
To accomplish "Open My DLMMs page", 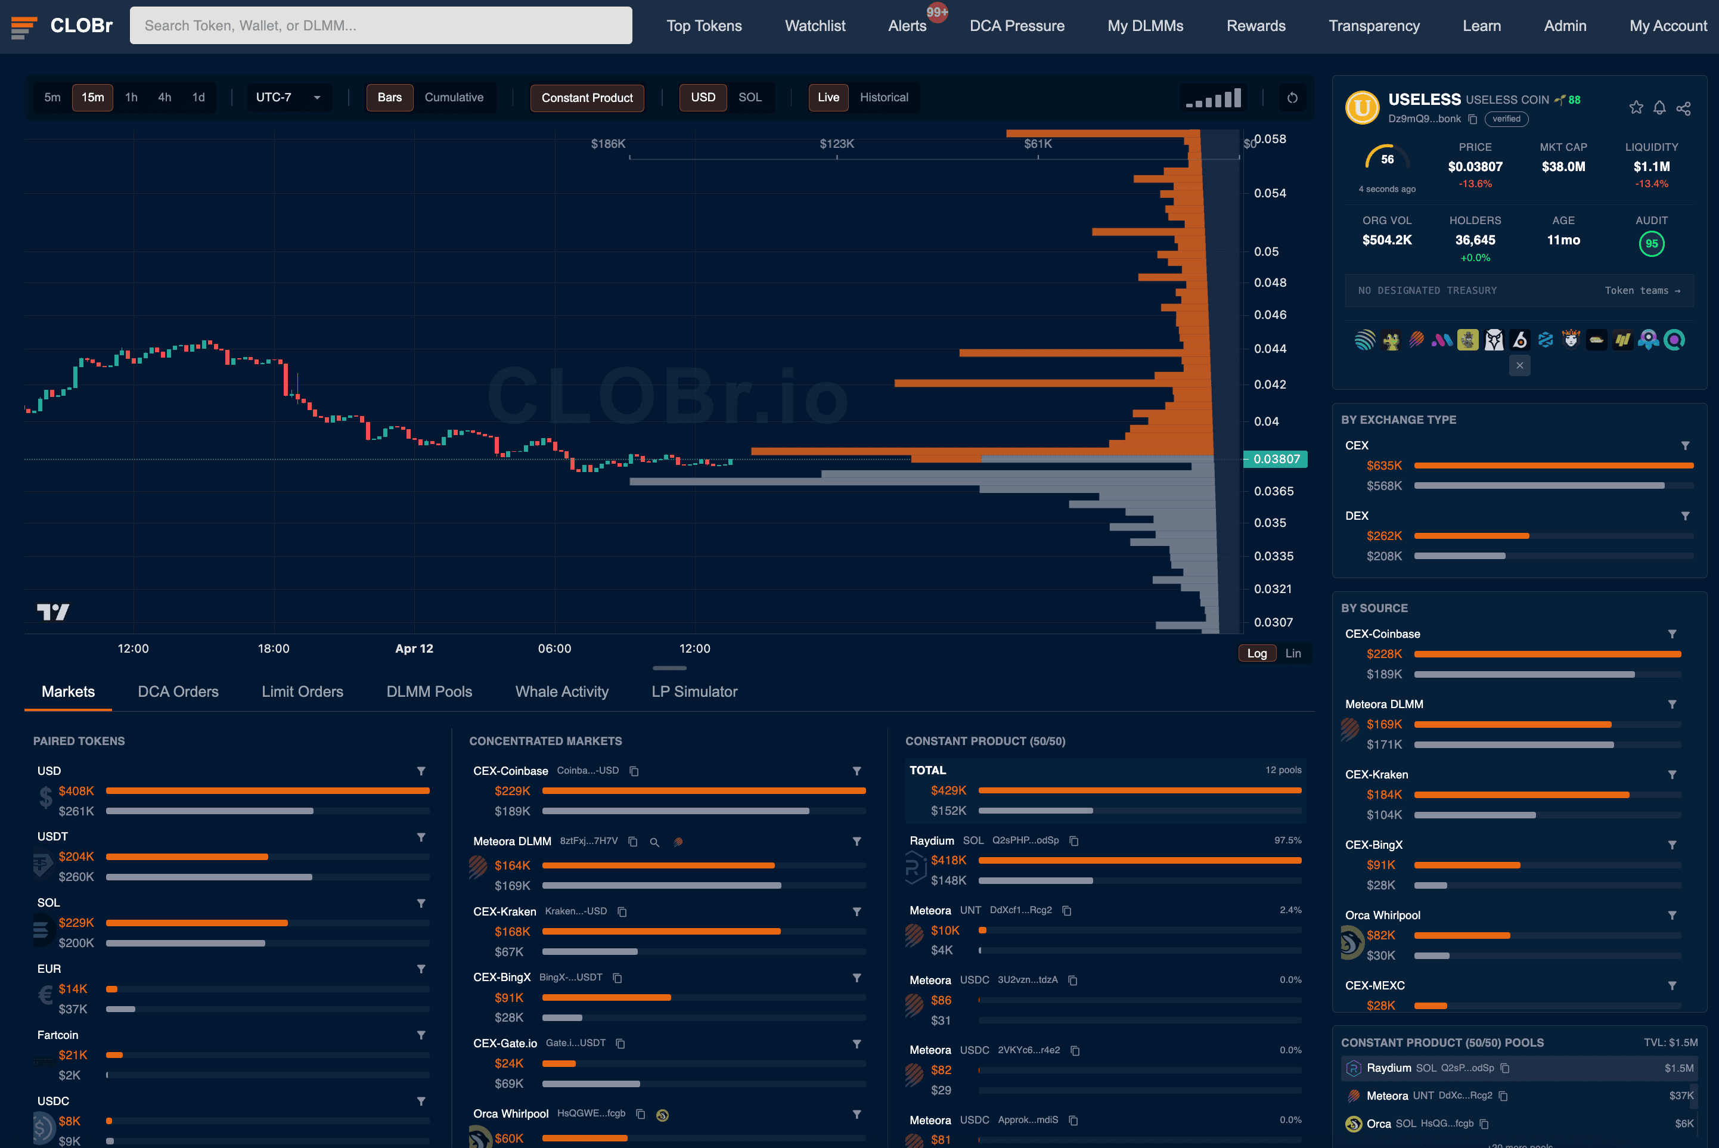I will pos(1145,26).
